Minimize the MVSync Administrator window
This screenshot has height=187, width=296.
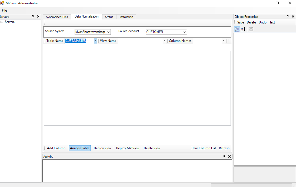[265, 3]
